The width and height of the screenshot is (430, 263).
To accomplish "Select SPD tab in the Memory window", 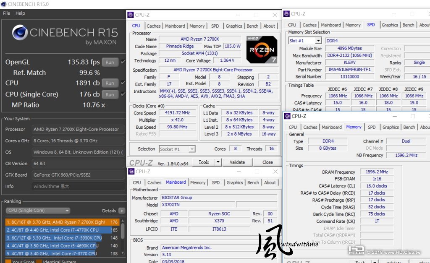I will coord(372,127).
